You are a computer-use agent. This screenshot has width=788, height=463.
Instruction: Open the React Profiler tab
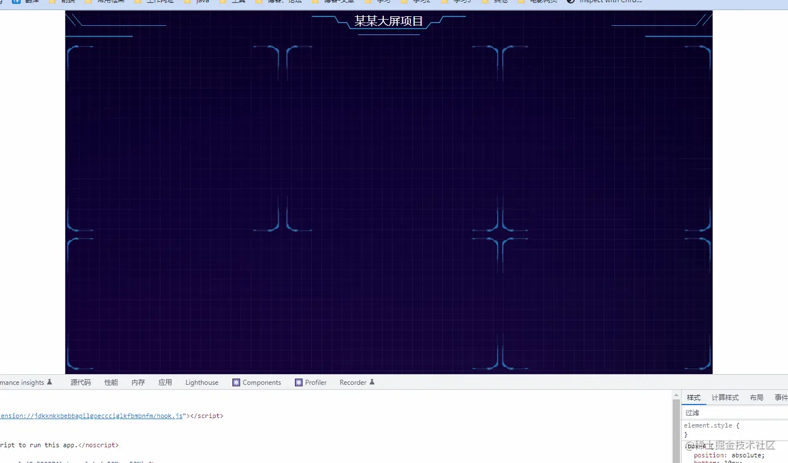311,383
